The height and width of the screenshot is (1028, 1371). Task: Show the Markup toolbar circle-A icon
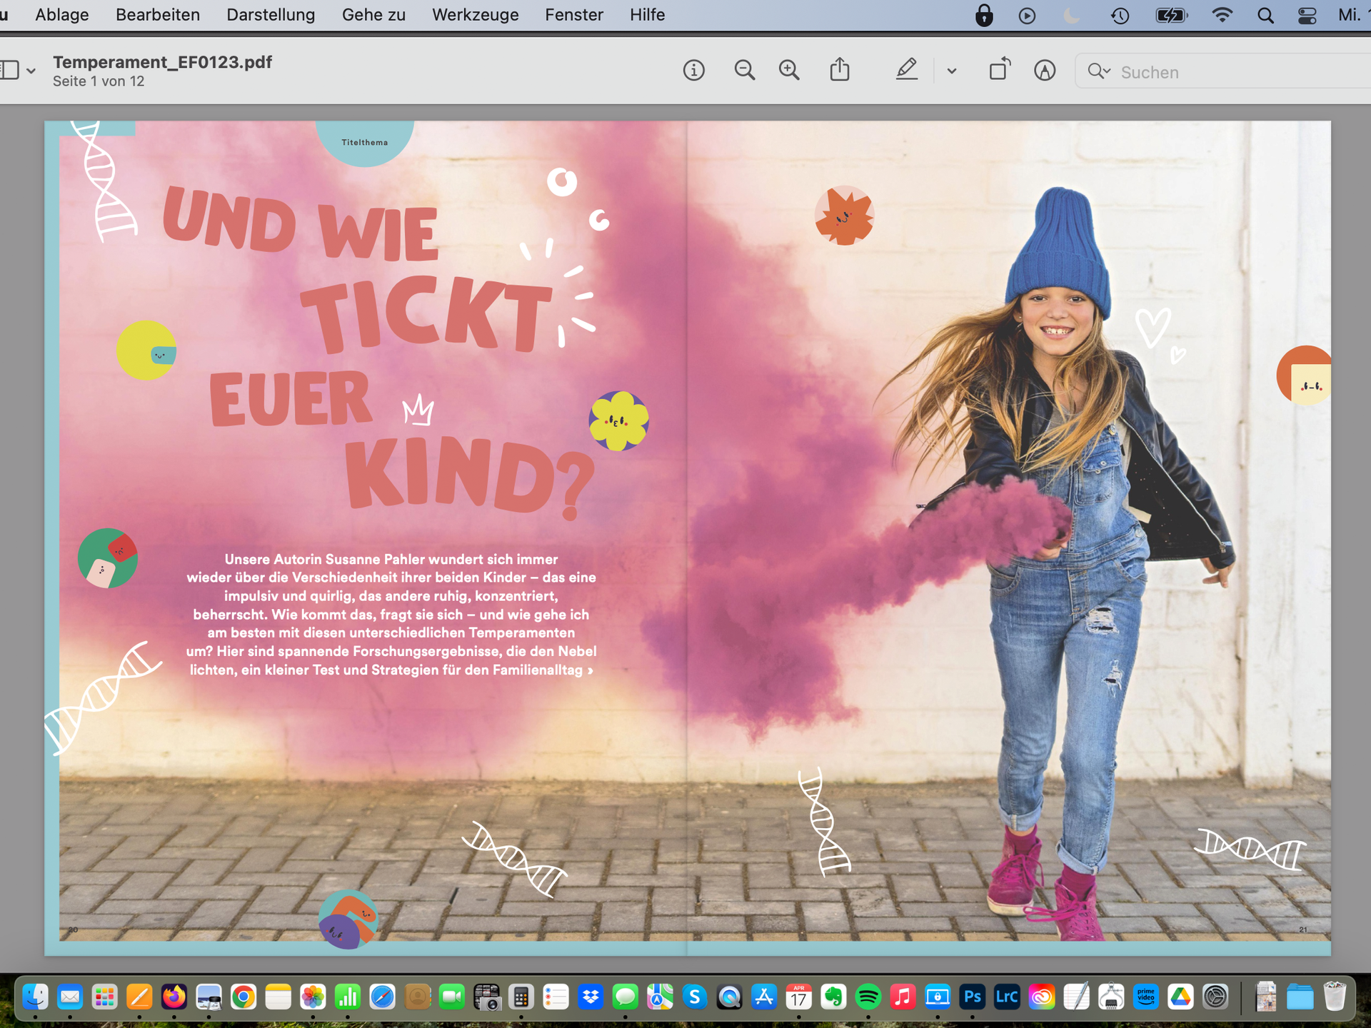tap(1045, 71)
